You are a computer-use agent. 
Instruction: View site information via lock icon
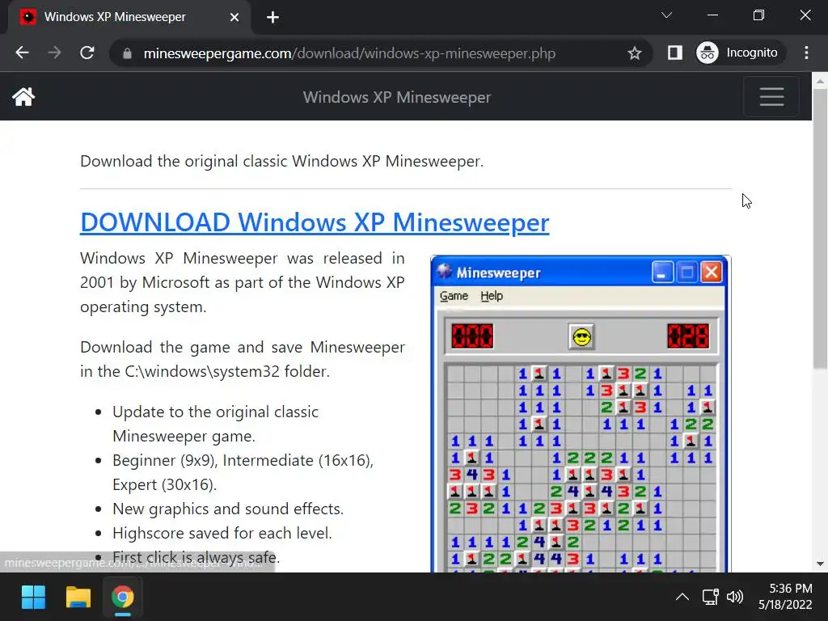pos(127,53)
